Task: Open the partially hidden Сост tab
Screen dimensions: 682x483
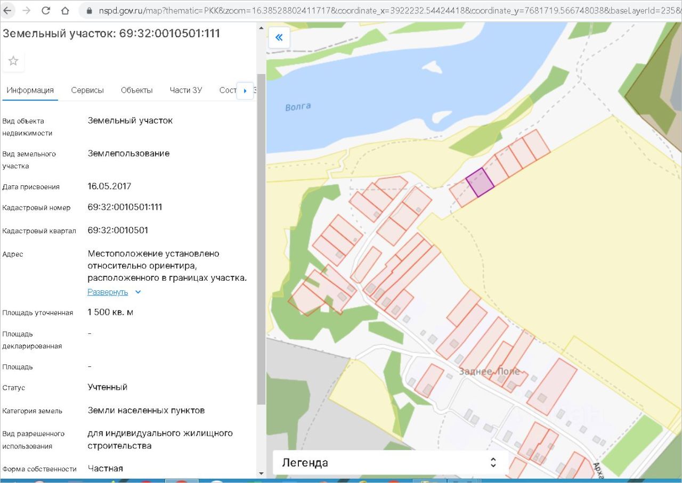Action: (228, 90)
